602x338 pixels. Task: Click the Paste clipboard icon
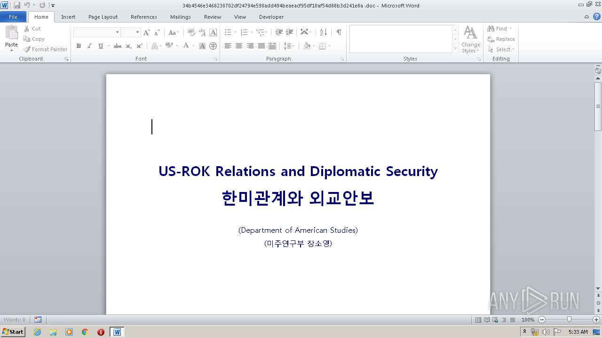click(11, 33)
